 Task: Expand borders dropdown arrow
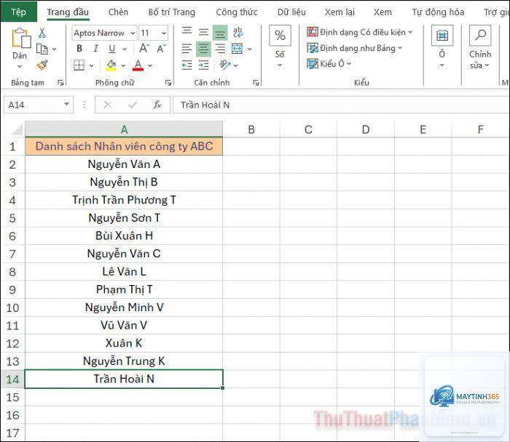91,65
